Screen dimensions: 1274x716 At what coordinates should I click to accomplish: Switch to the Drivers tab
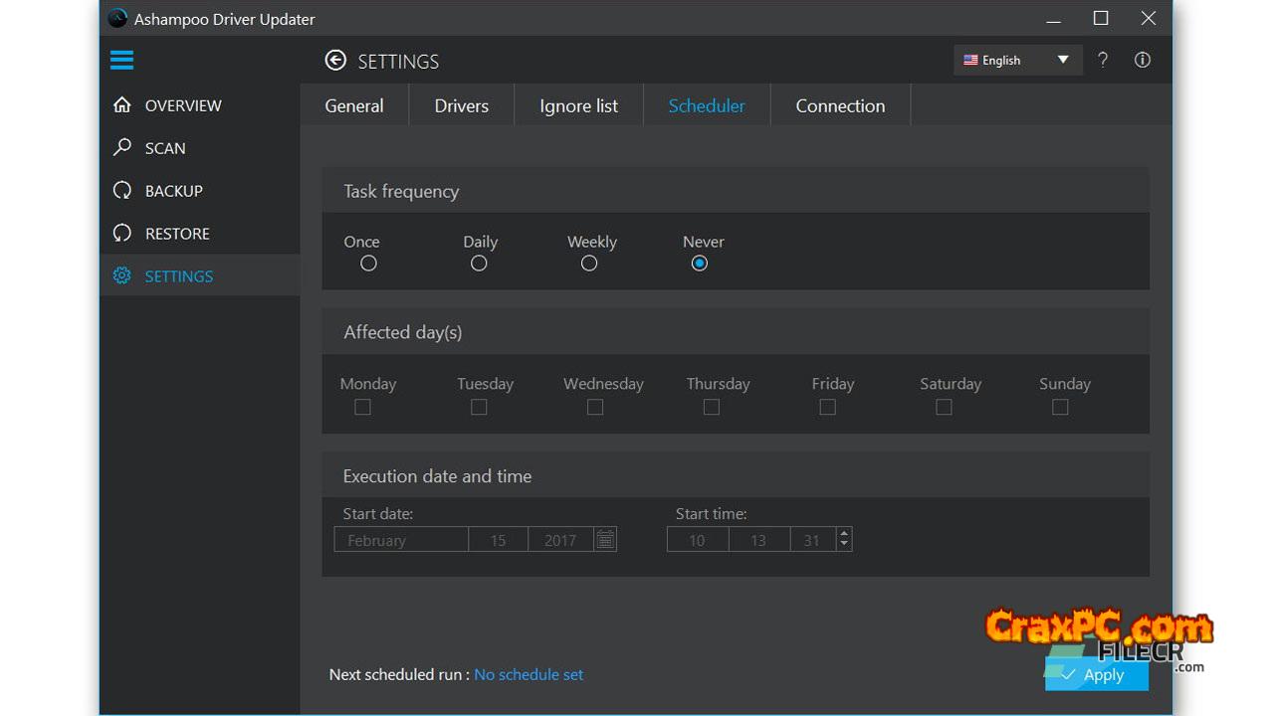click(x=461, y=106)
